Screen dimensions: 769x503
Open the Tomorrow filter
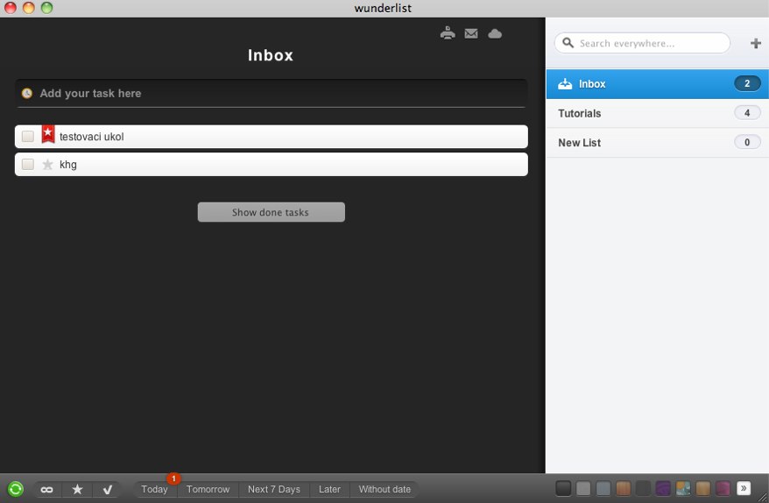pyautogui.click(x=208, y=489)
